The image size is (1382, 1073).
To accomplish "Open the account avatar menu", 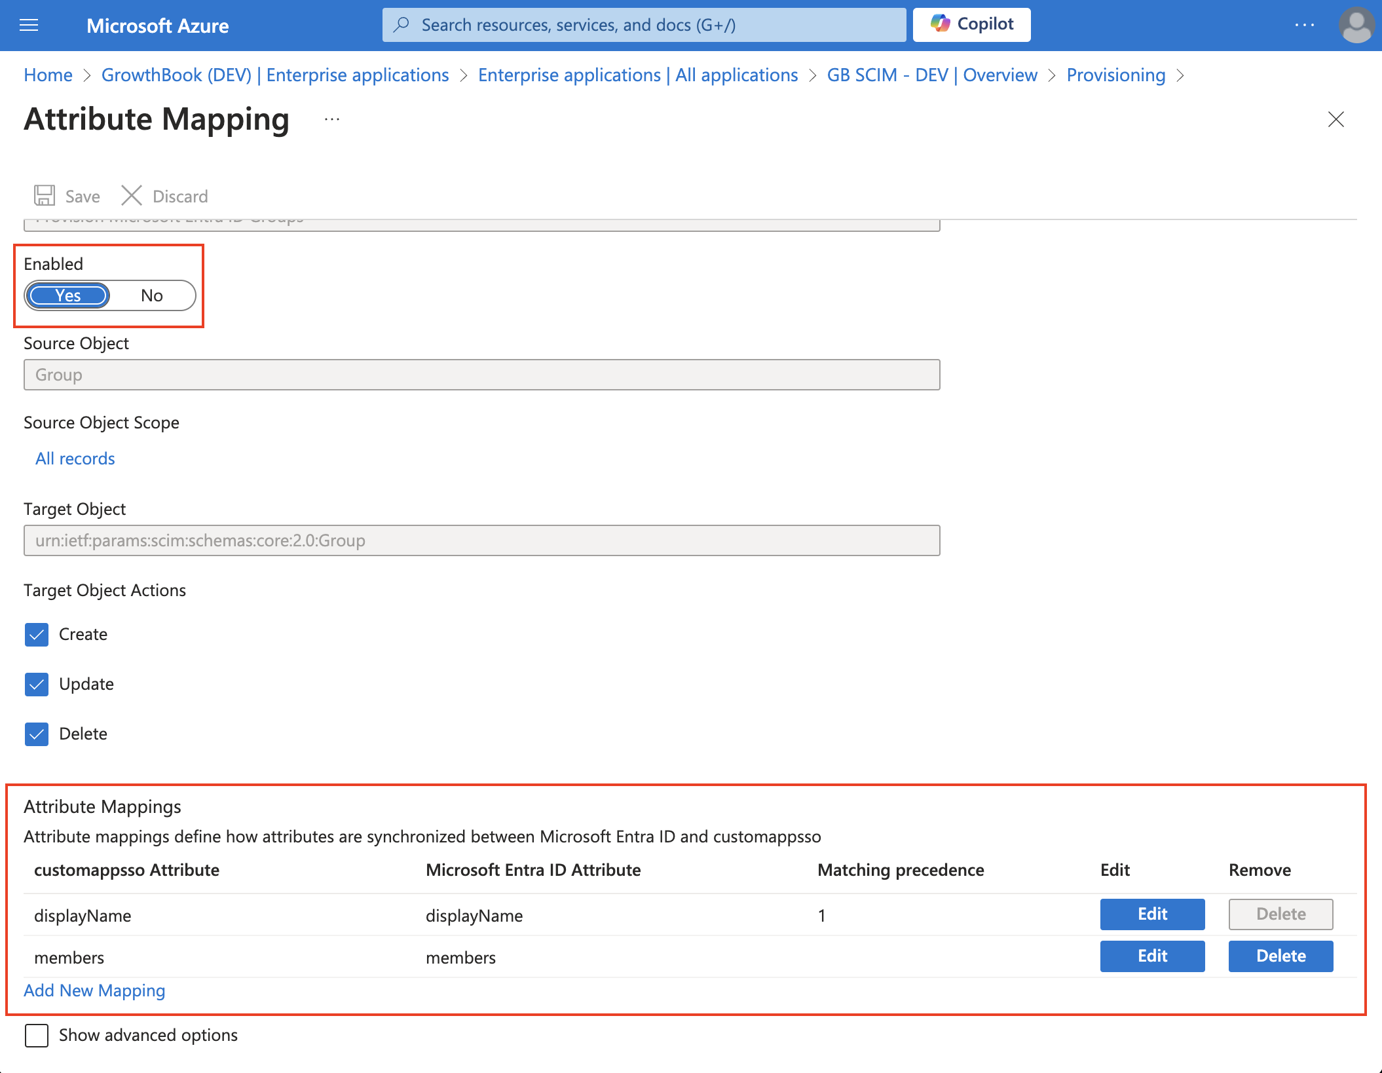I will pyautogui.click(x=1356, y=26).
